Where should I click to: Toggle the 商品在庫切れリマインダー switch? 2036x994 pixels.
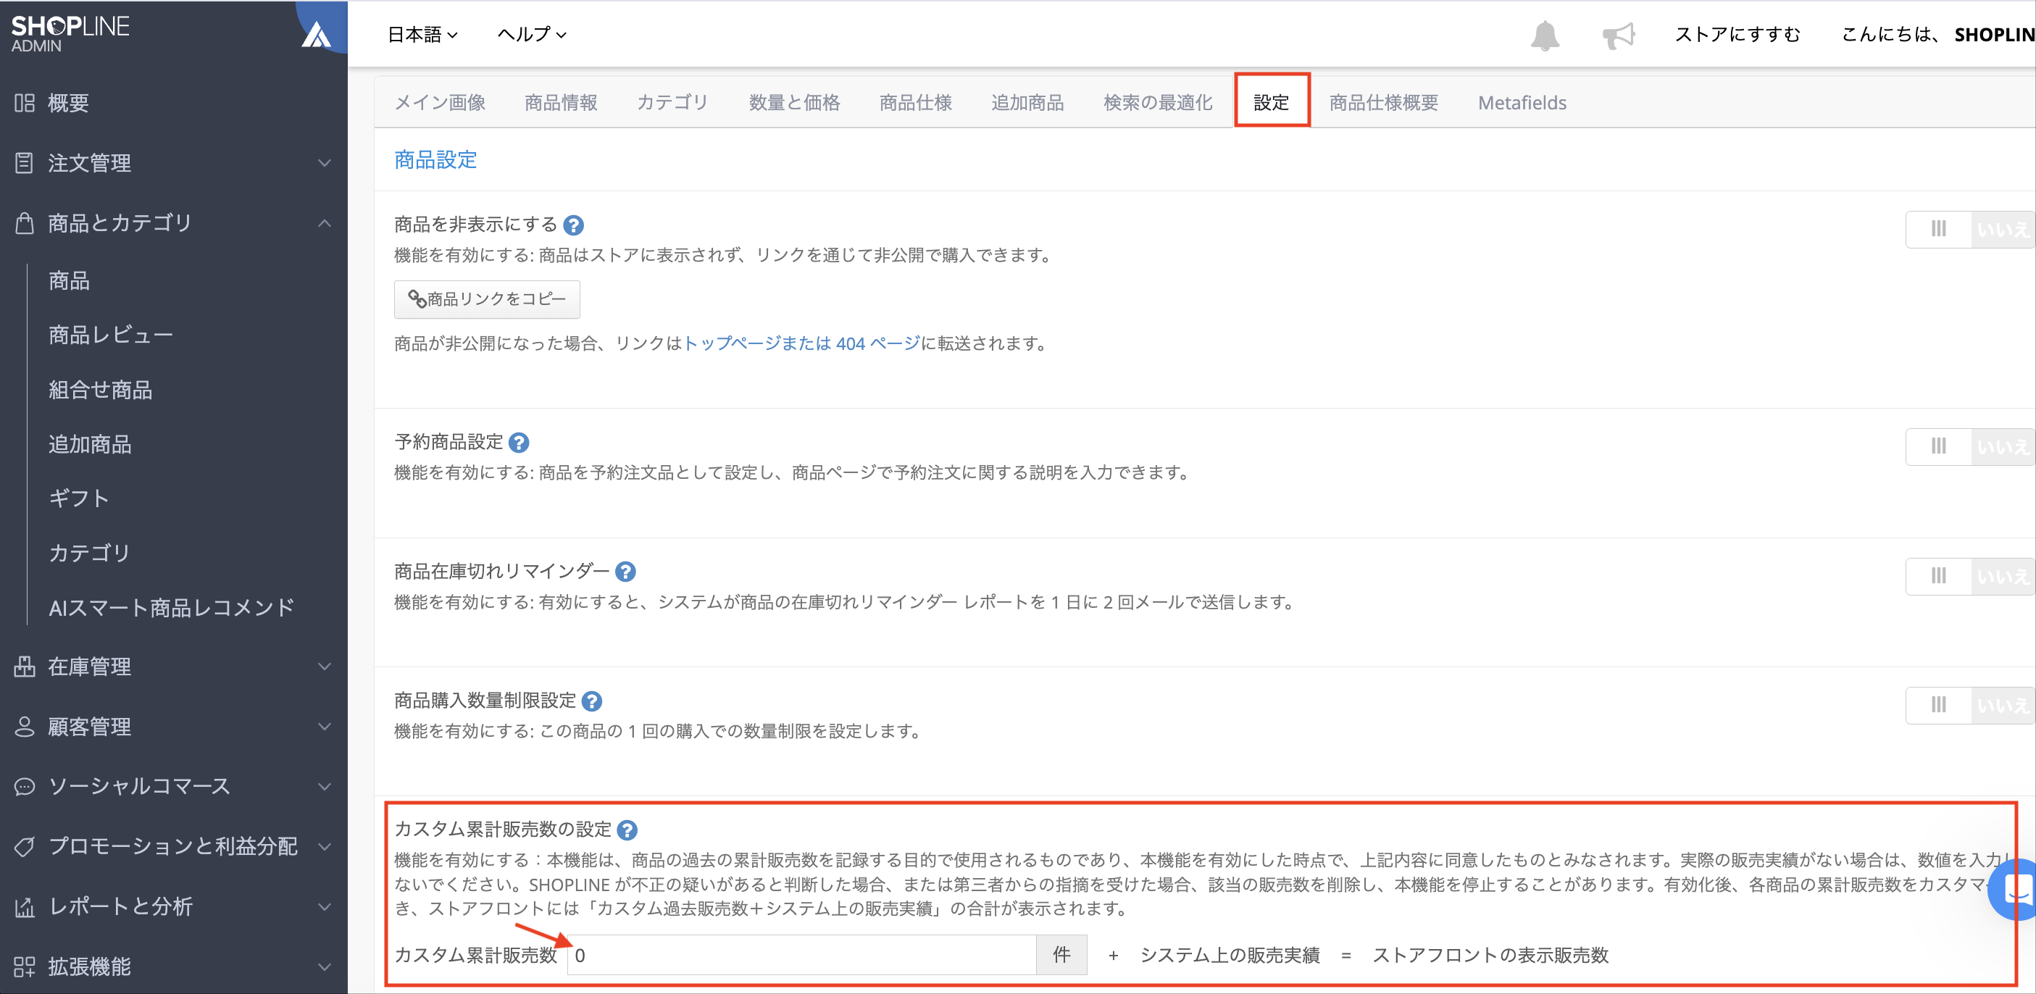[1969, 576]
